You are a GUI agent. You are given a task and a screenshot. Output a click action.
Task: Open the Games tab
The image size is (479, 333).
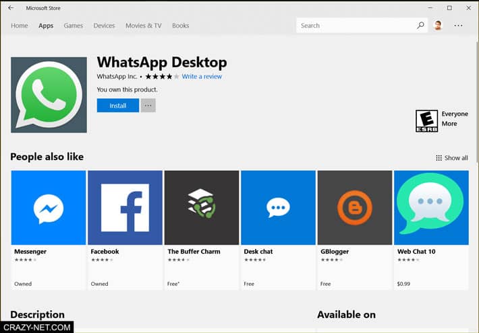74,26
